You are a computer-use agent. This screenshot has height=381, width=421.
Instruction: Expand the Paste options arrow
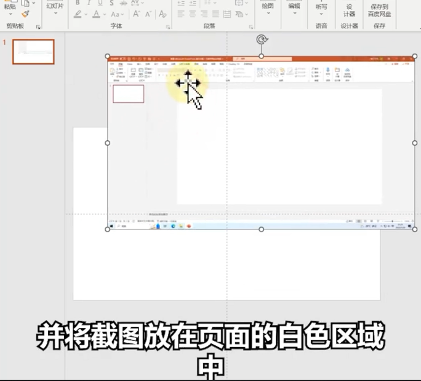point(10,14)
